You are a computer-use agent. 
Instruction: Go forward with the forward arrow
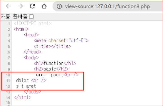20,6
